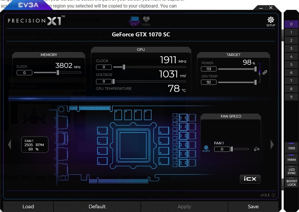
Task: Click the 1911 MHz GPU clock reading
Action: [173, 60]
